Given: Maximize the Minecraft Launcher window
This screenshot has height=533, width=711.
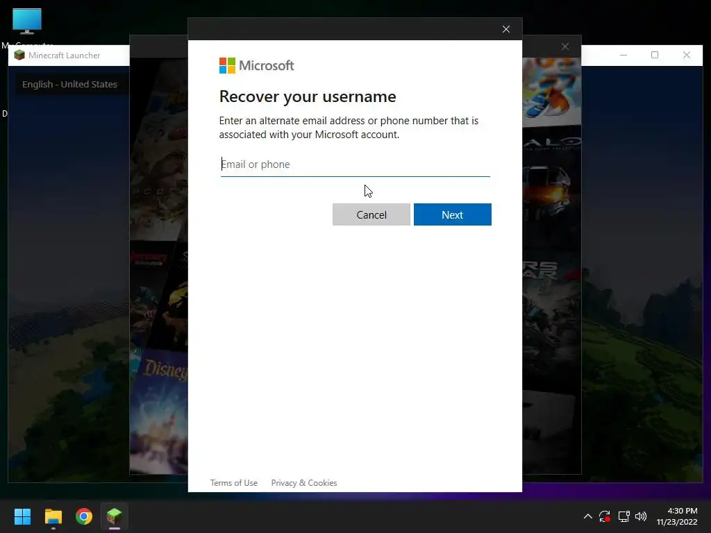Looking at the screenshot, I should coord(654,55).
